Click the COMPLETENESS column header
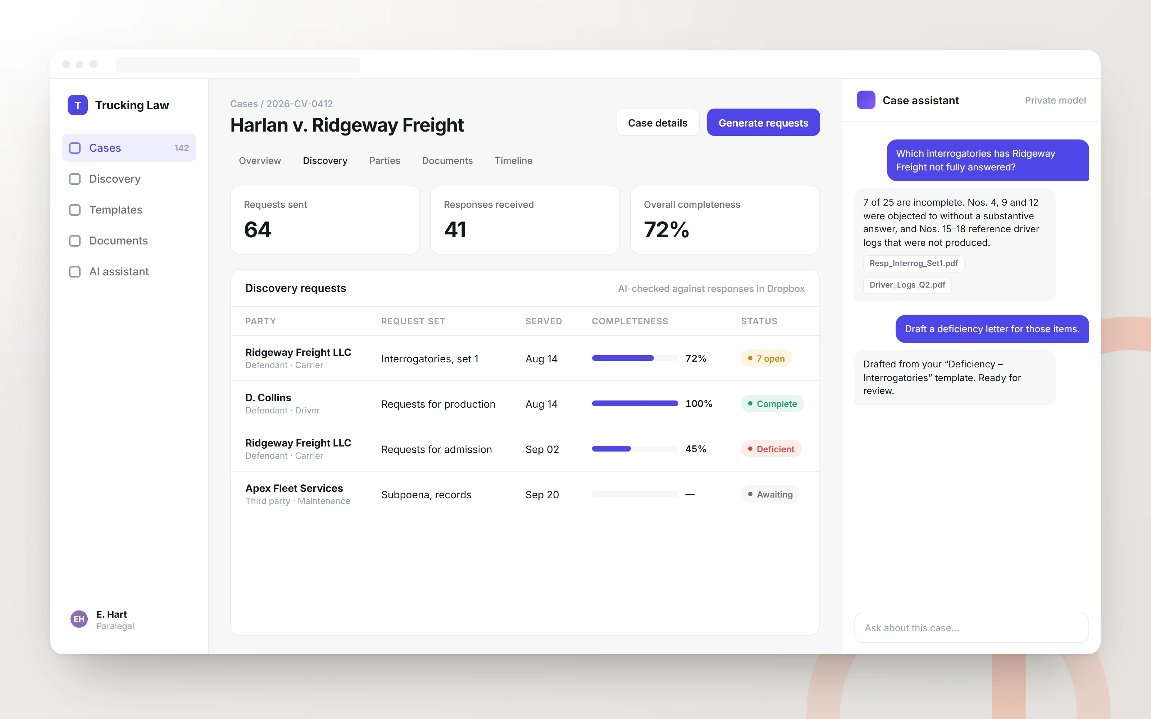Image resolution: width=1151 pixels, height=719 pixels. pyautogui.click(x=630, y=321)
